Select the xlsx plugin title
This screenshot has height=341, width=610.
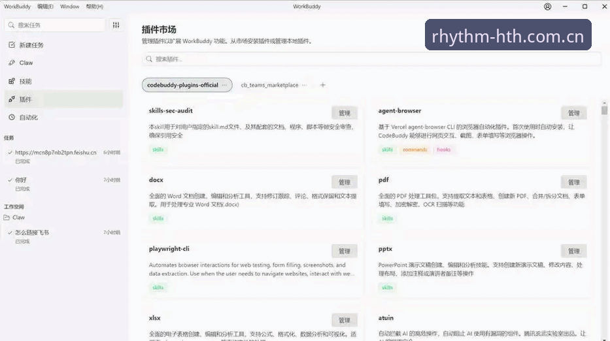(154, 317)
